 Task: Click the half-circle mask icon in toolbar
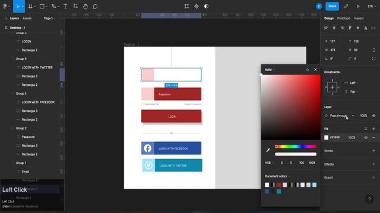[x=206, y=7]
